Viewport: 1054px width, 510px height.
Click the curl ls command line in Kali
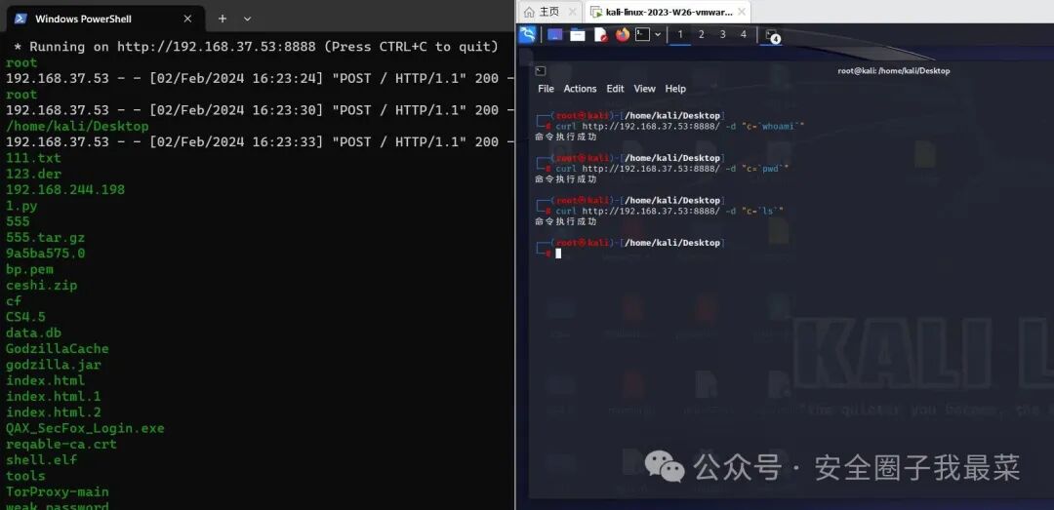669,211
